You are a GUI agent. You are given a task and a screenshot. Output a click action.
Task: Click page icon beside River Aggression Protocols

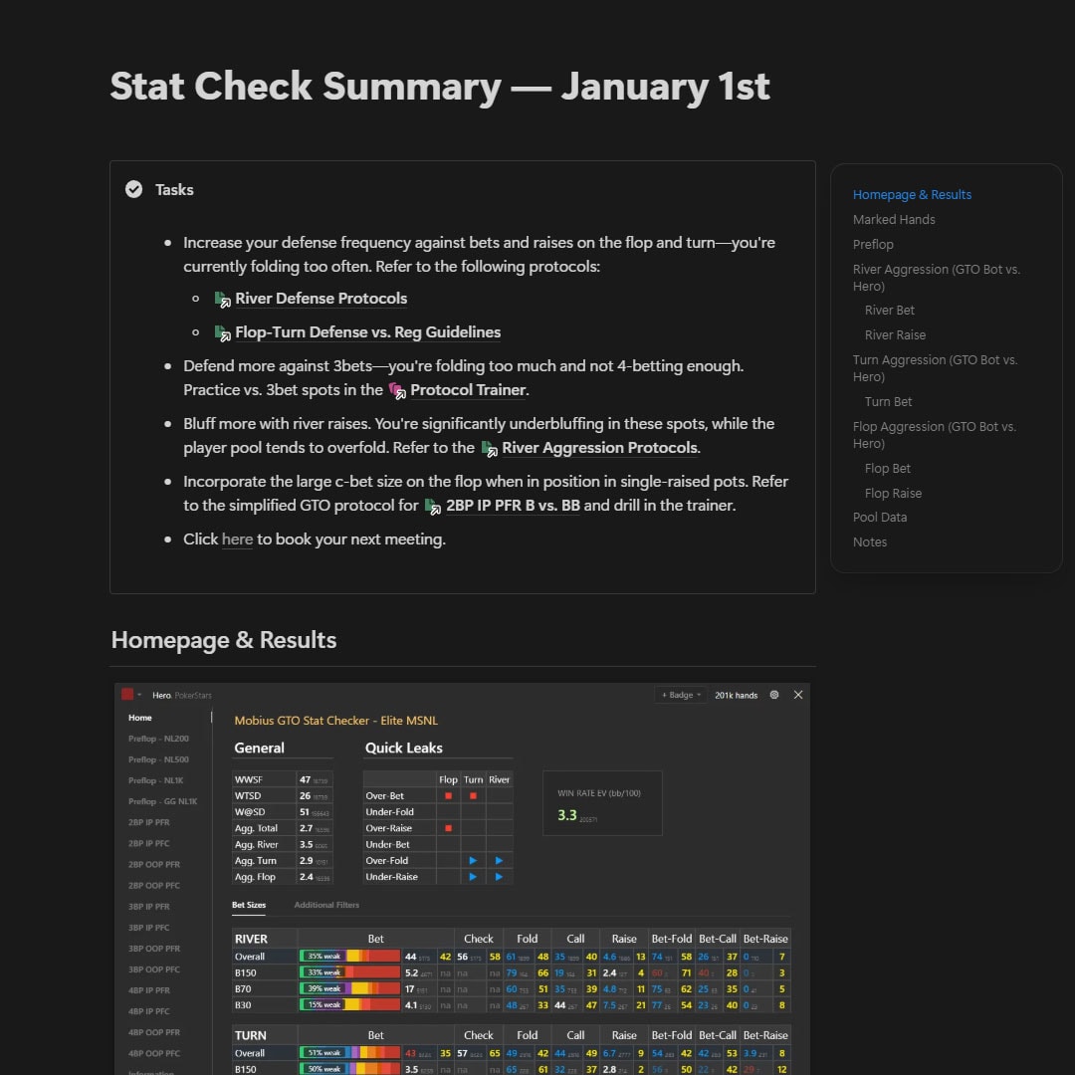(x=489, y=448)
